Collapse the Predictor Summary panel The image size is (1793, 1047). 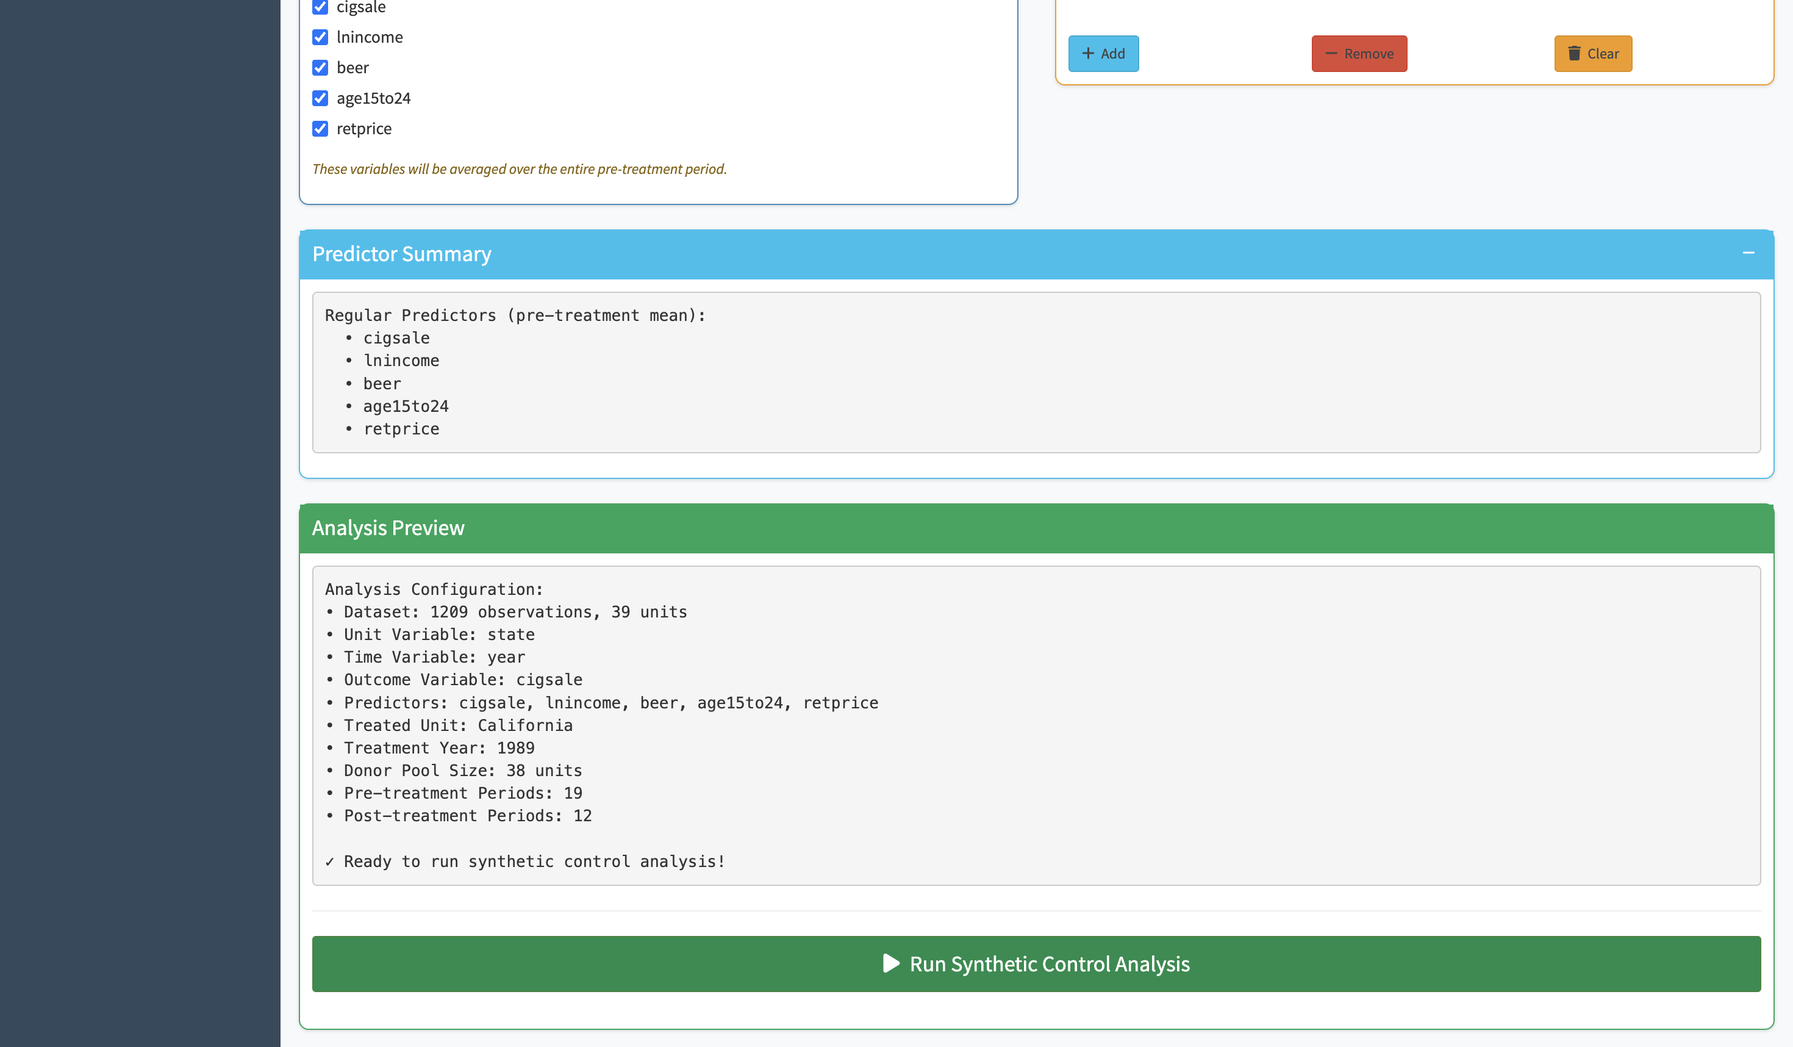click(1748, 253)
